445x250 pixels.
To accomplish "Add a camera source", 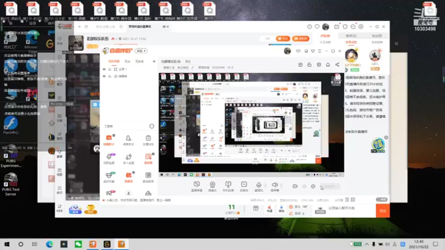I will 212,186.
